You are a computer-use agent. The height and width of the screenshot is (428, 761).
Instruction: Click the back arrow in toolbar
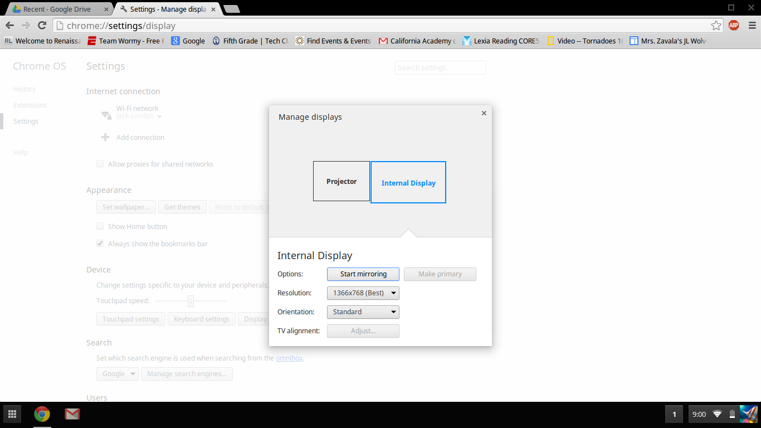[10, 25]
